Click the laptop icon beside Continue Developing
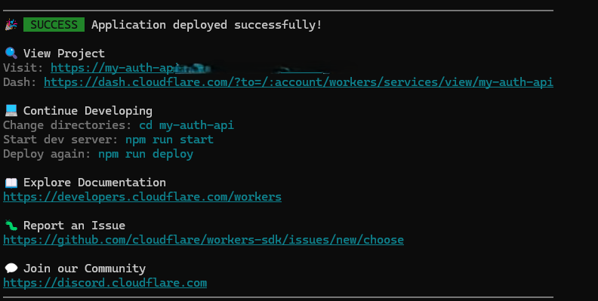 coord(11,110)
